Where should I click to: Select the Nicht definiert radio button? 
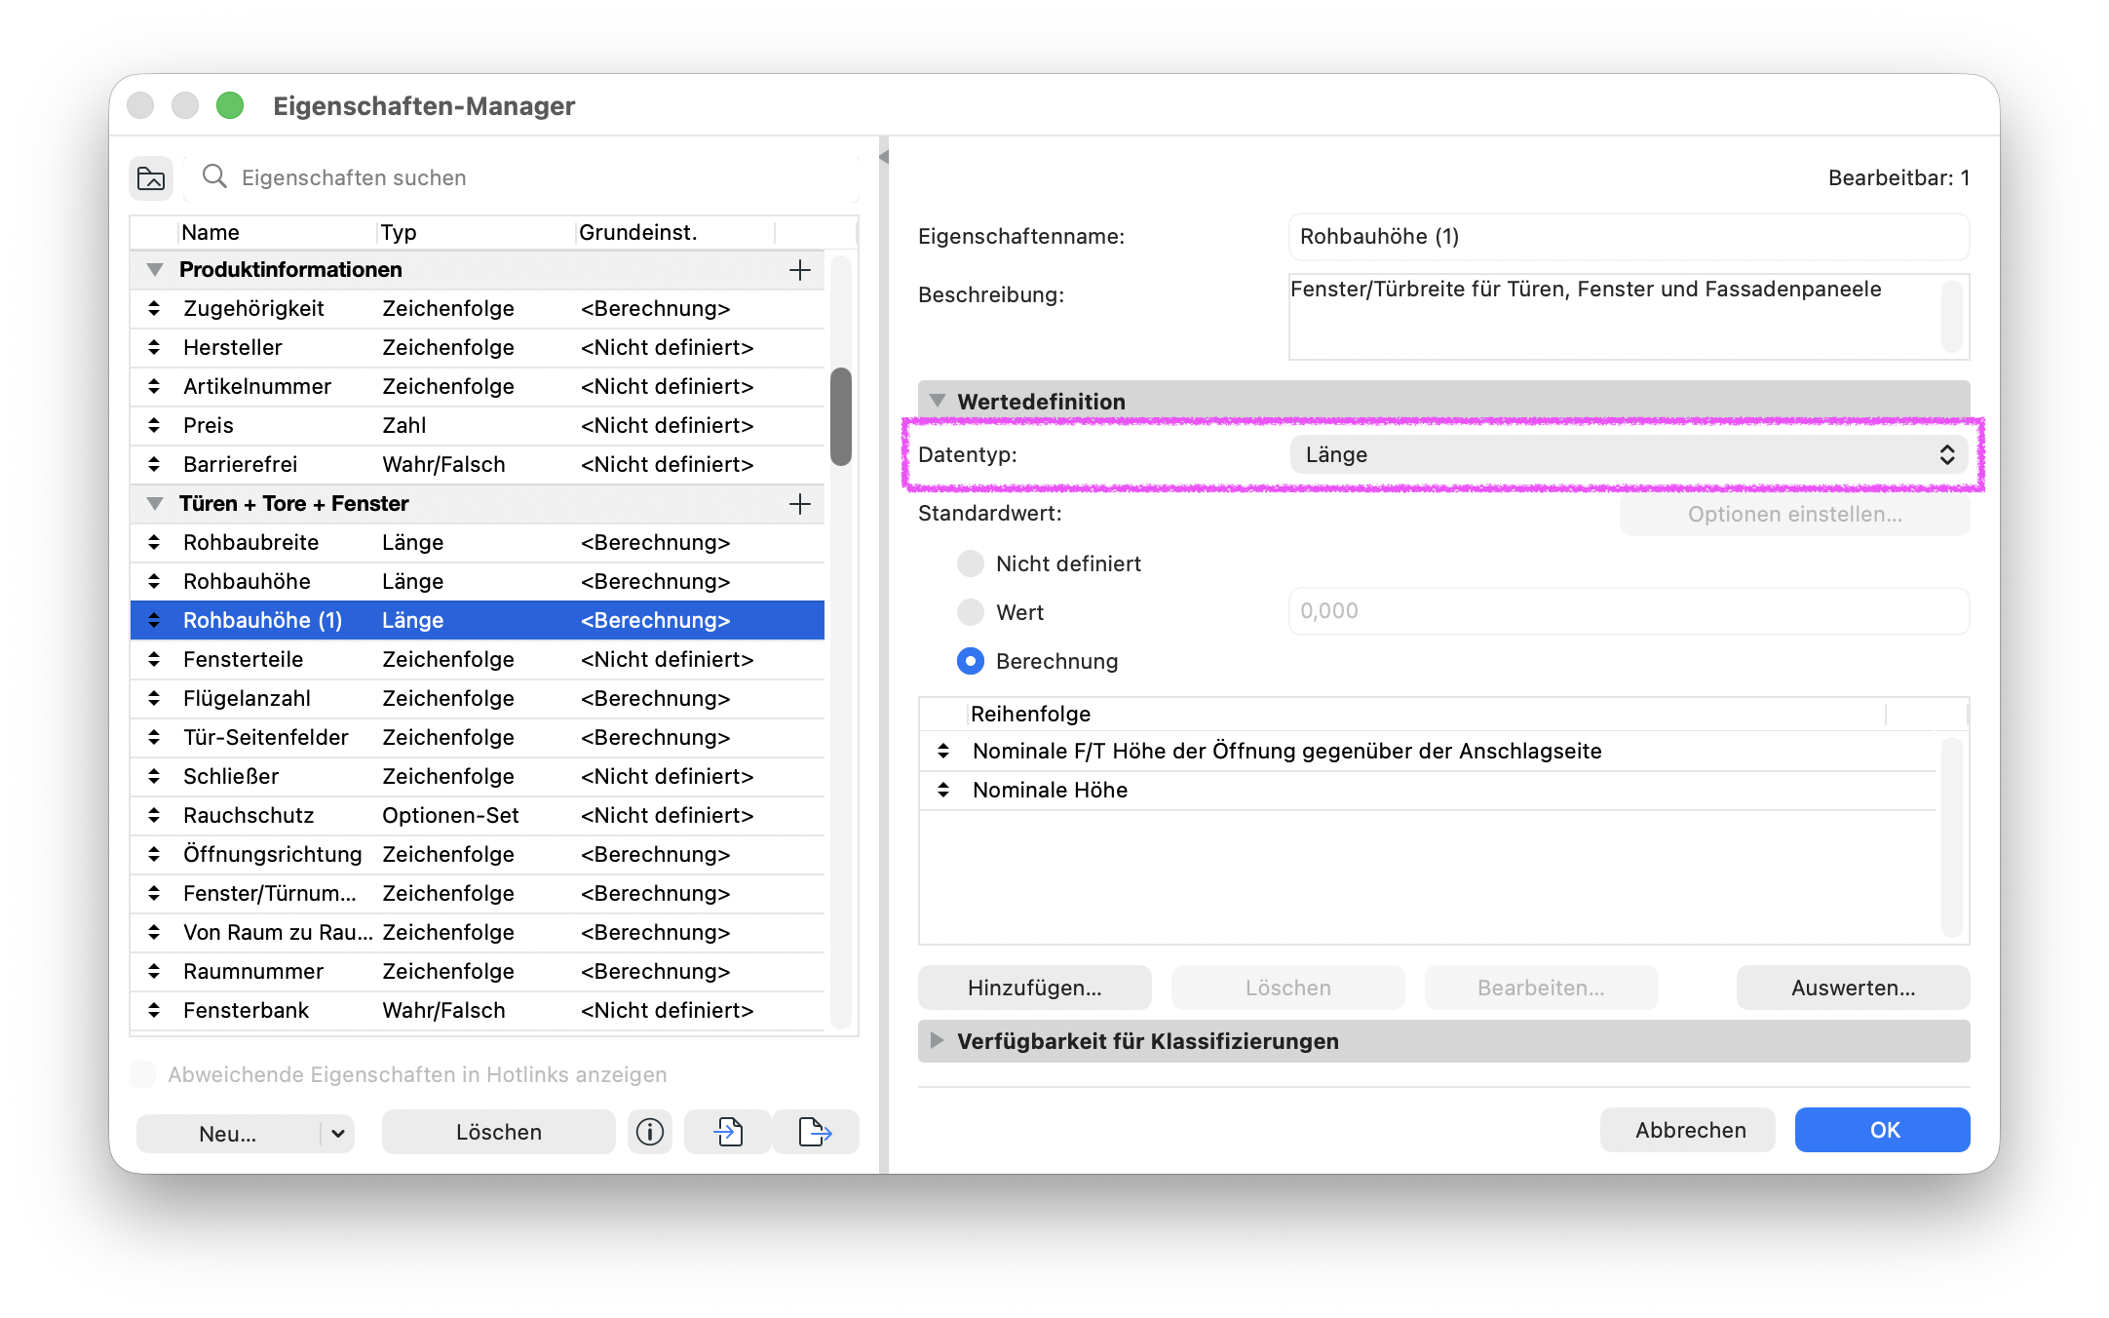971,563
